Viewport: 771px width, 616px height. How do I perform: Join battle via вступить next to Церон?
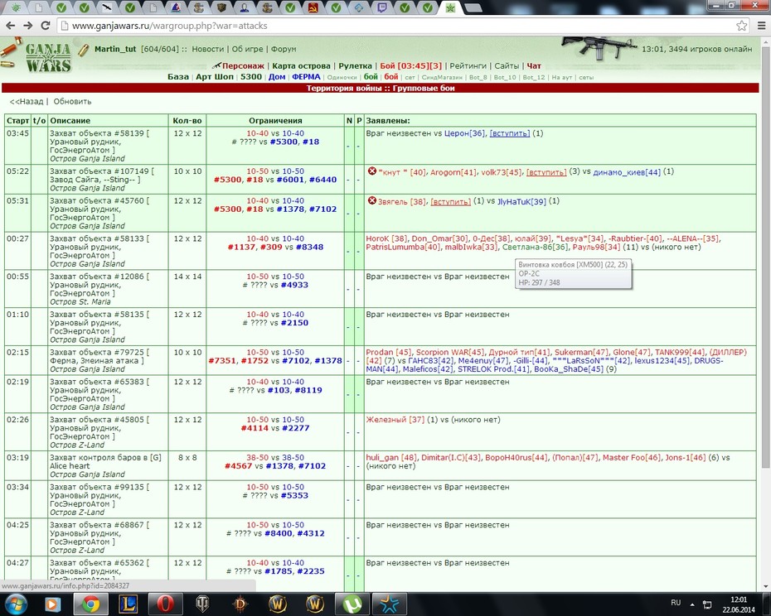point(509,133)
